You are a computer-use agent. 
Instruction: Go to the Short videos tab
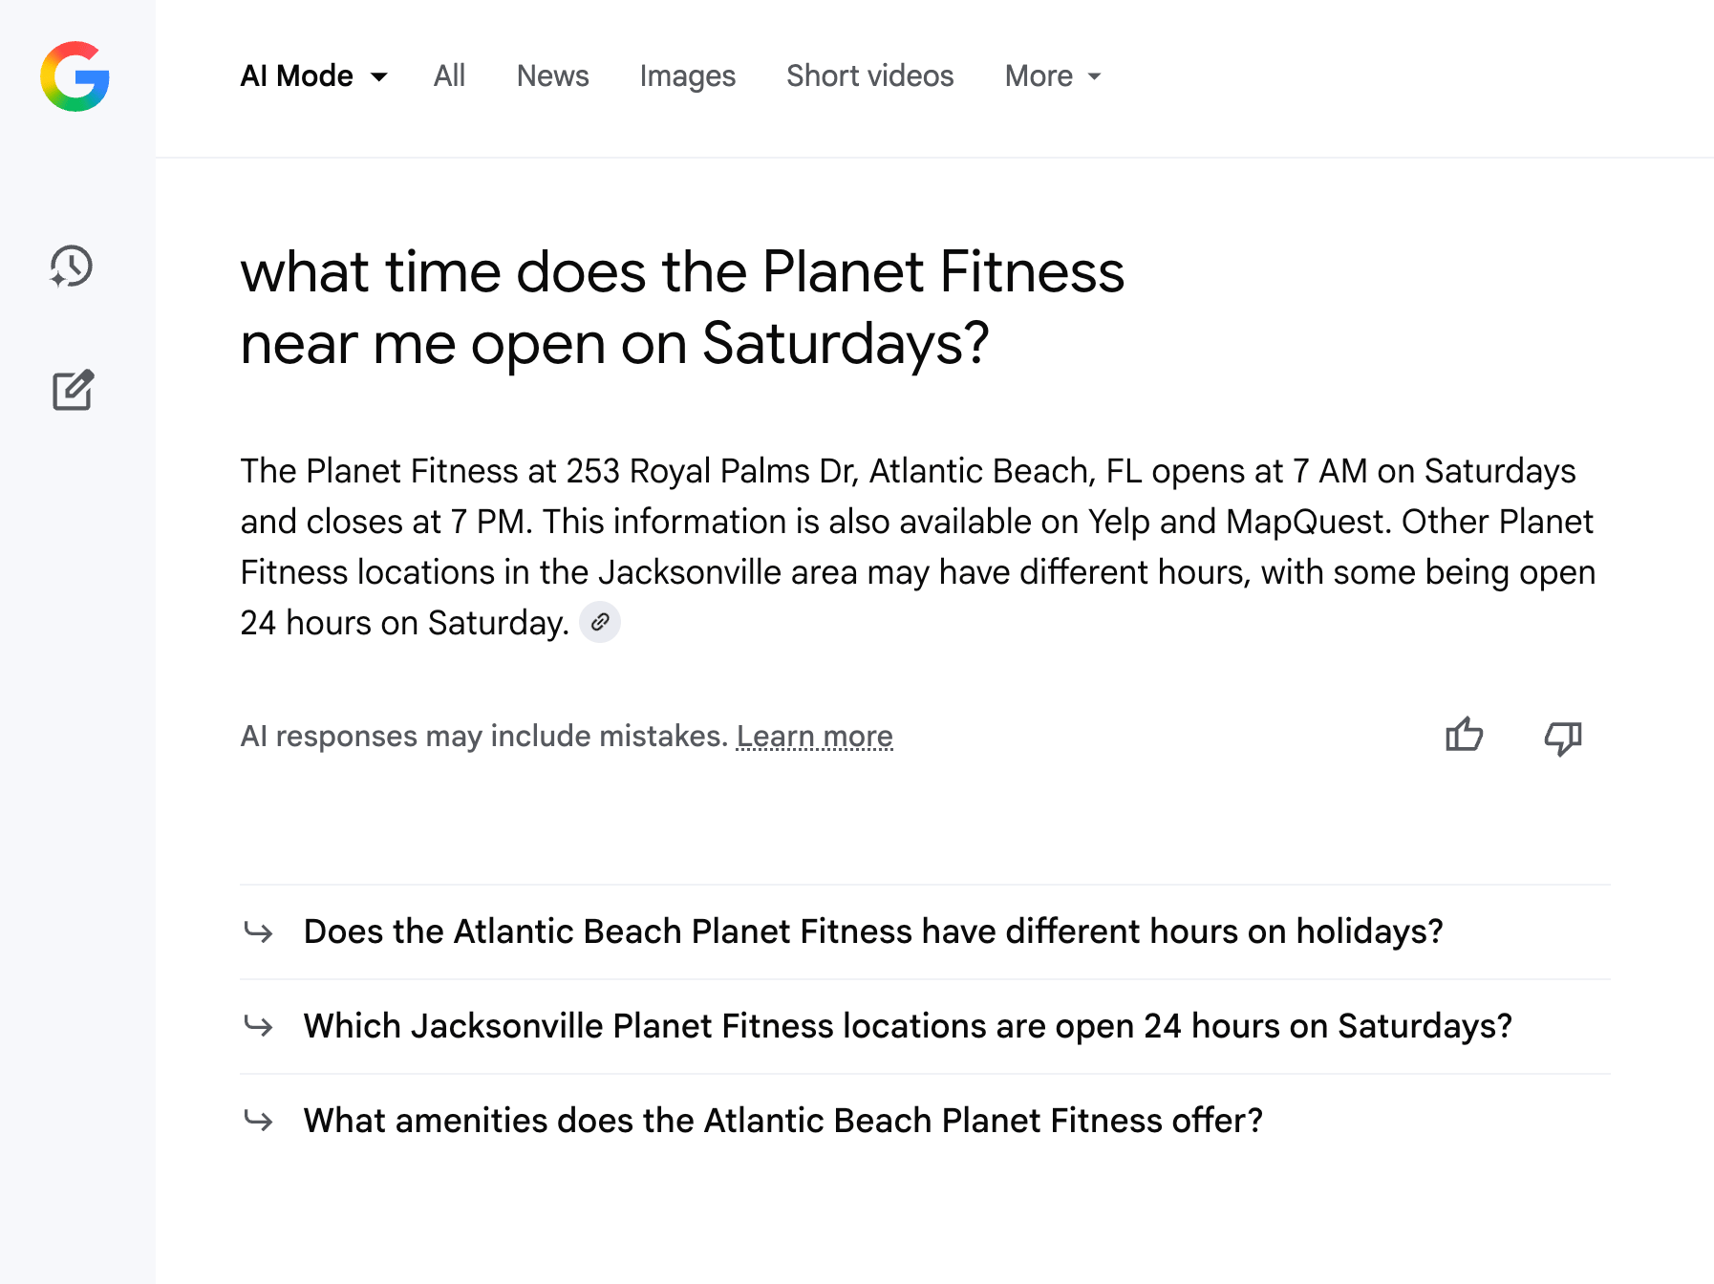(869, 76)
